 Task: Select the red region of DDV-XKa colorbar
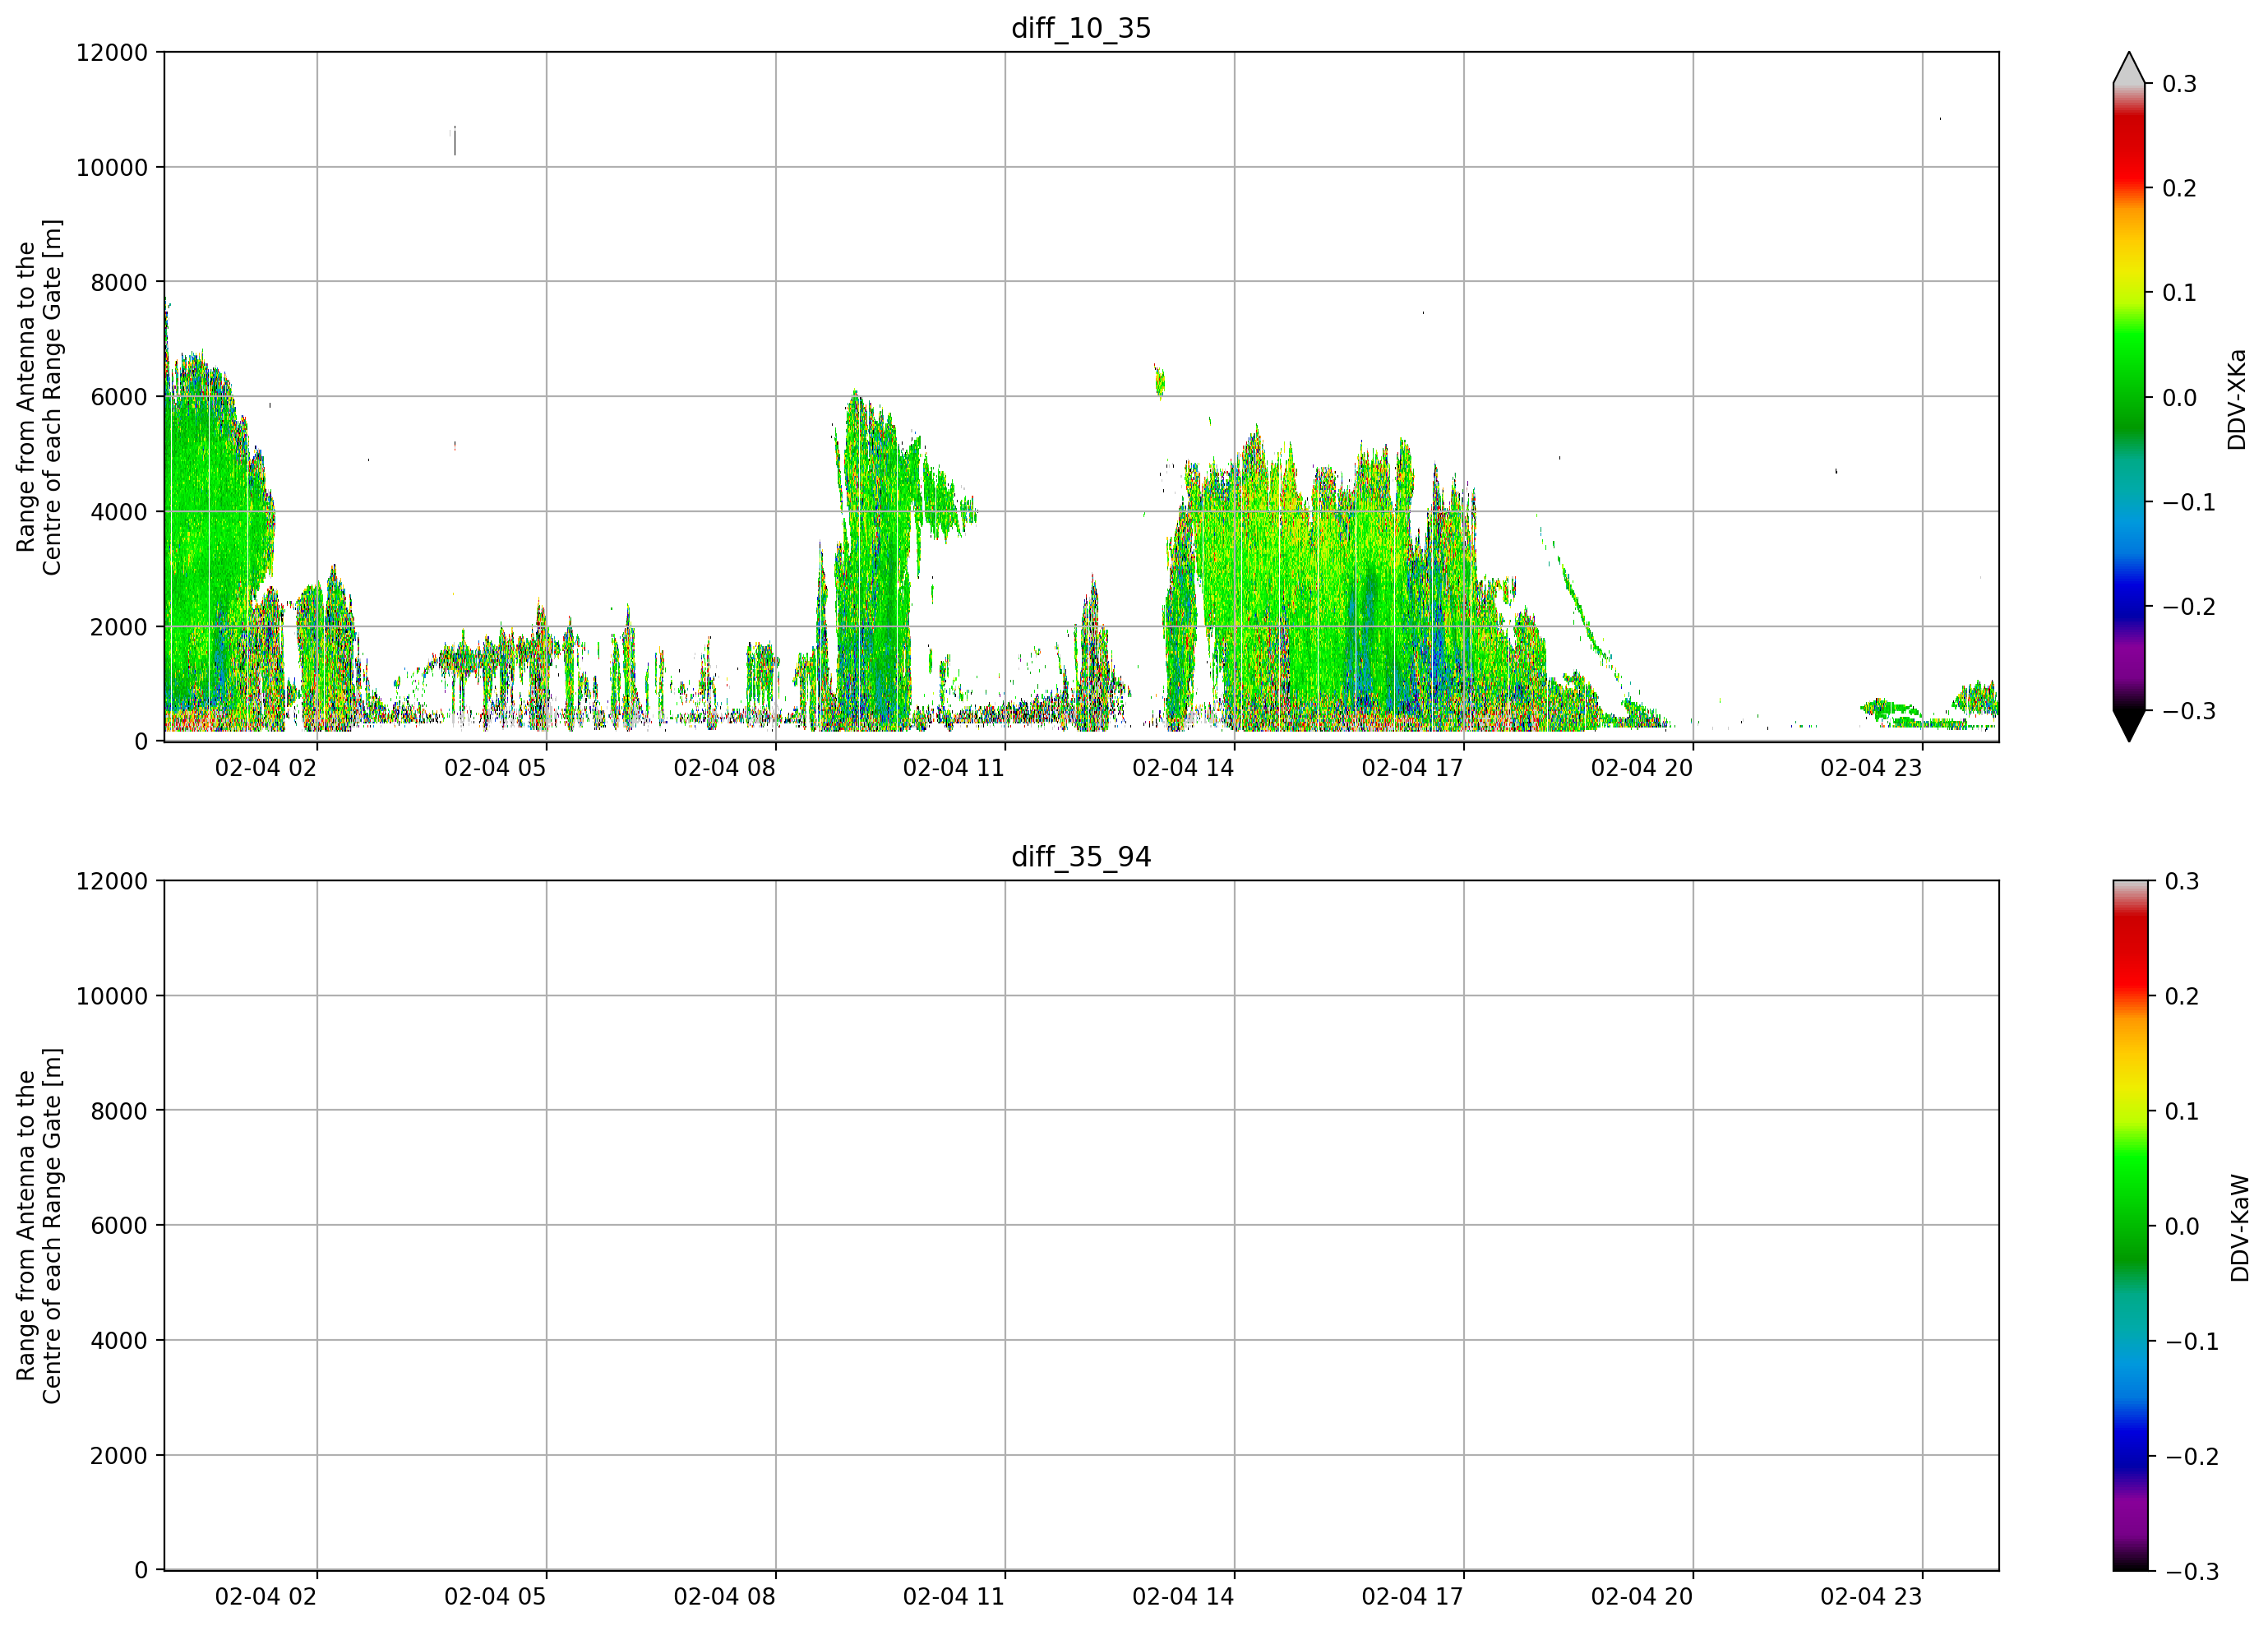coord(2129,150)
